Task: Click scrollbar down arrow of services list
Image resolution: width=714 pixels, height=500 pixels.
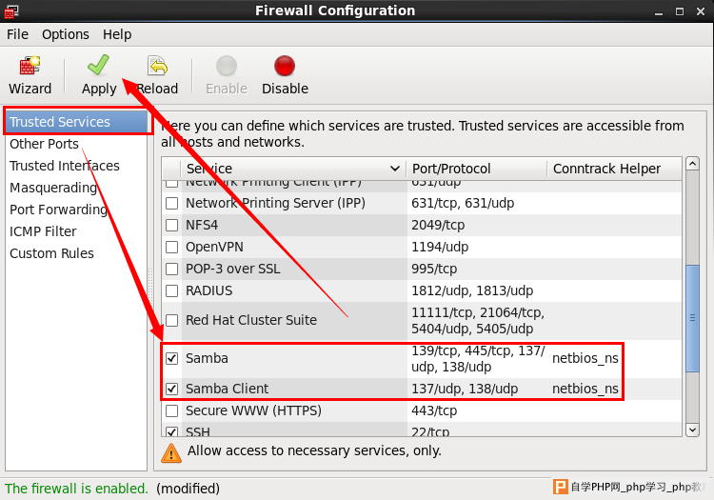Action: [692, 430]
